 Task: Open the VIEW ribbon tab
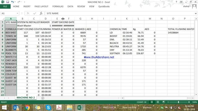point(92,6)
